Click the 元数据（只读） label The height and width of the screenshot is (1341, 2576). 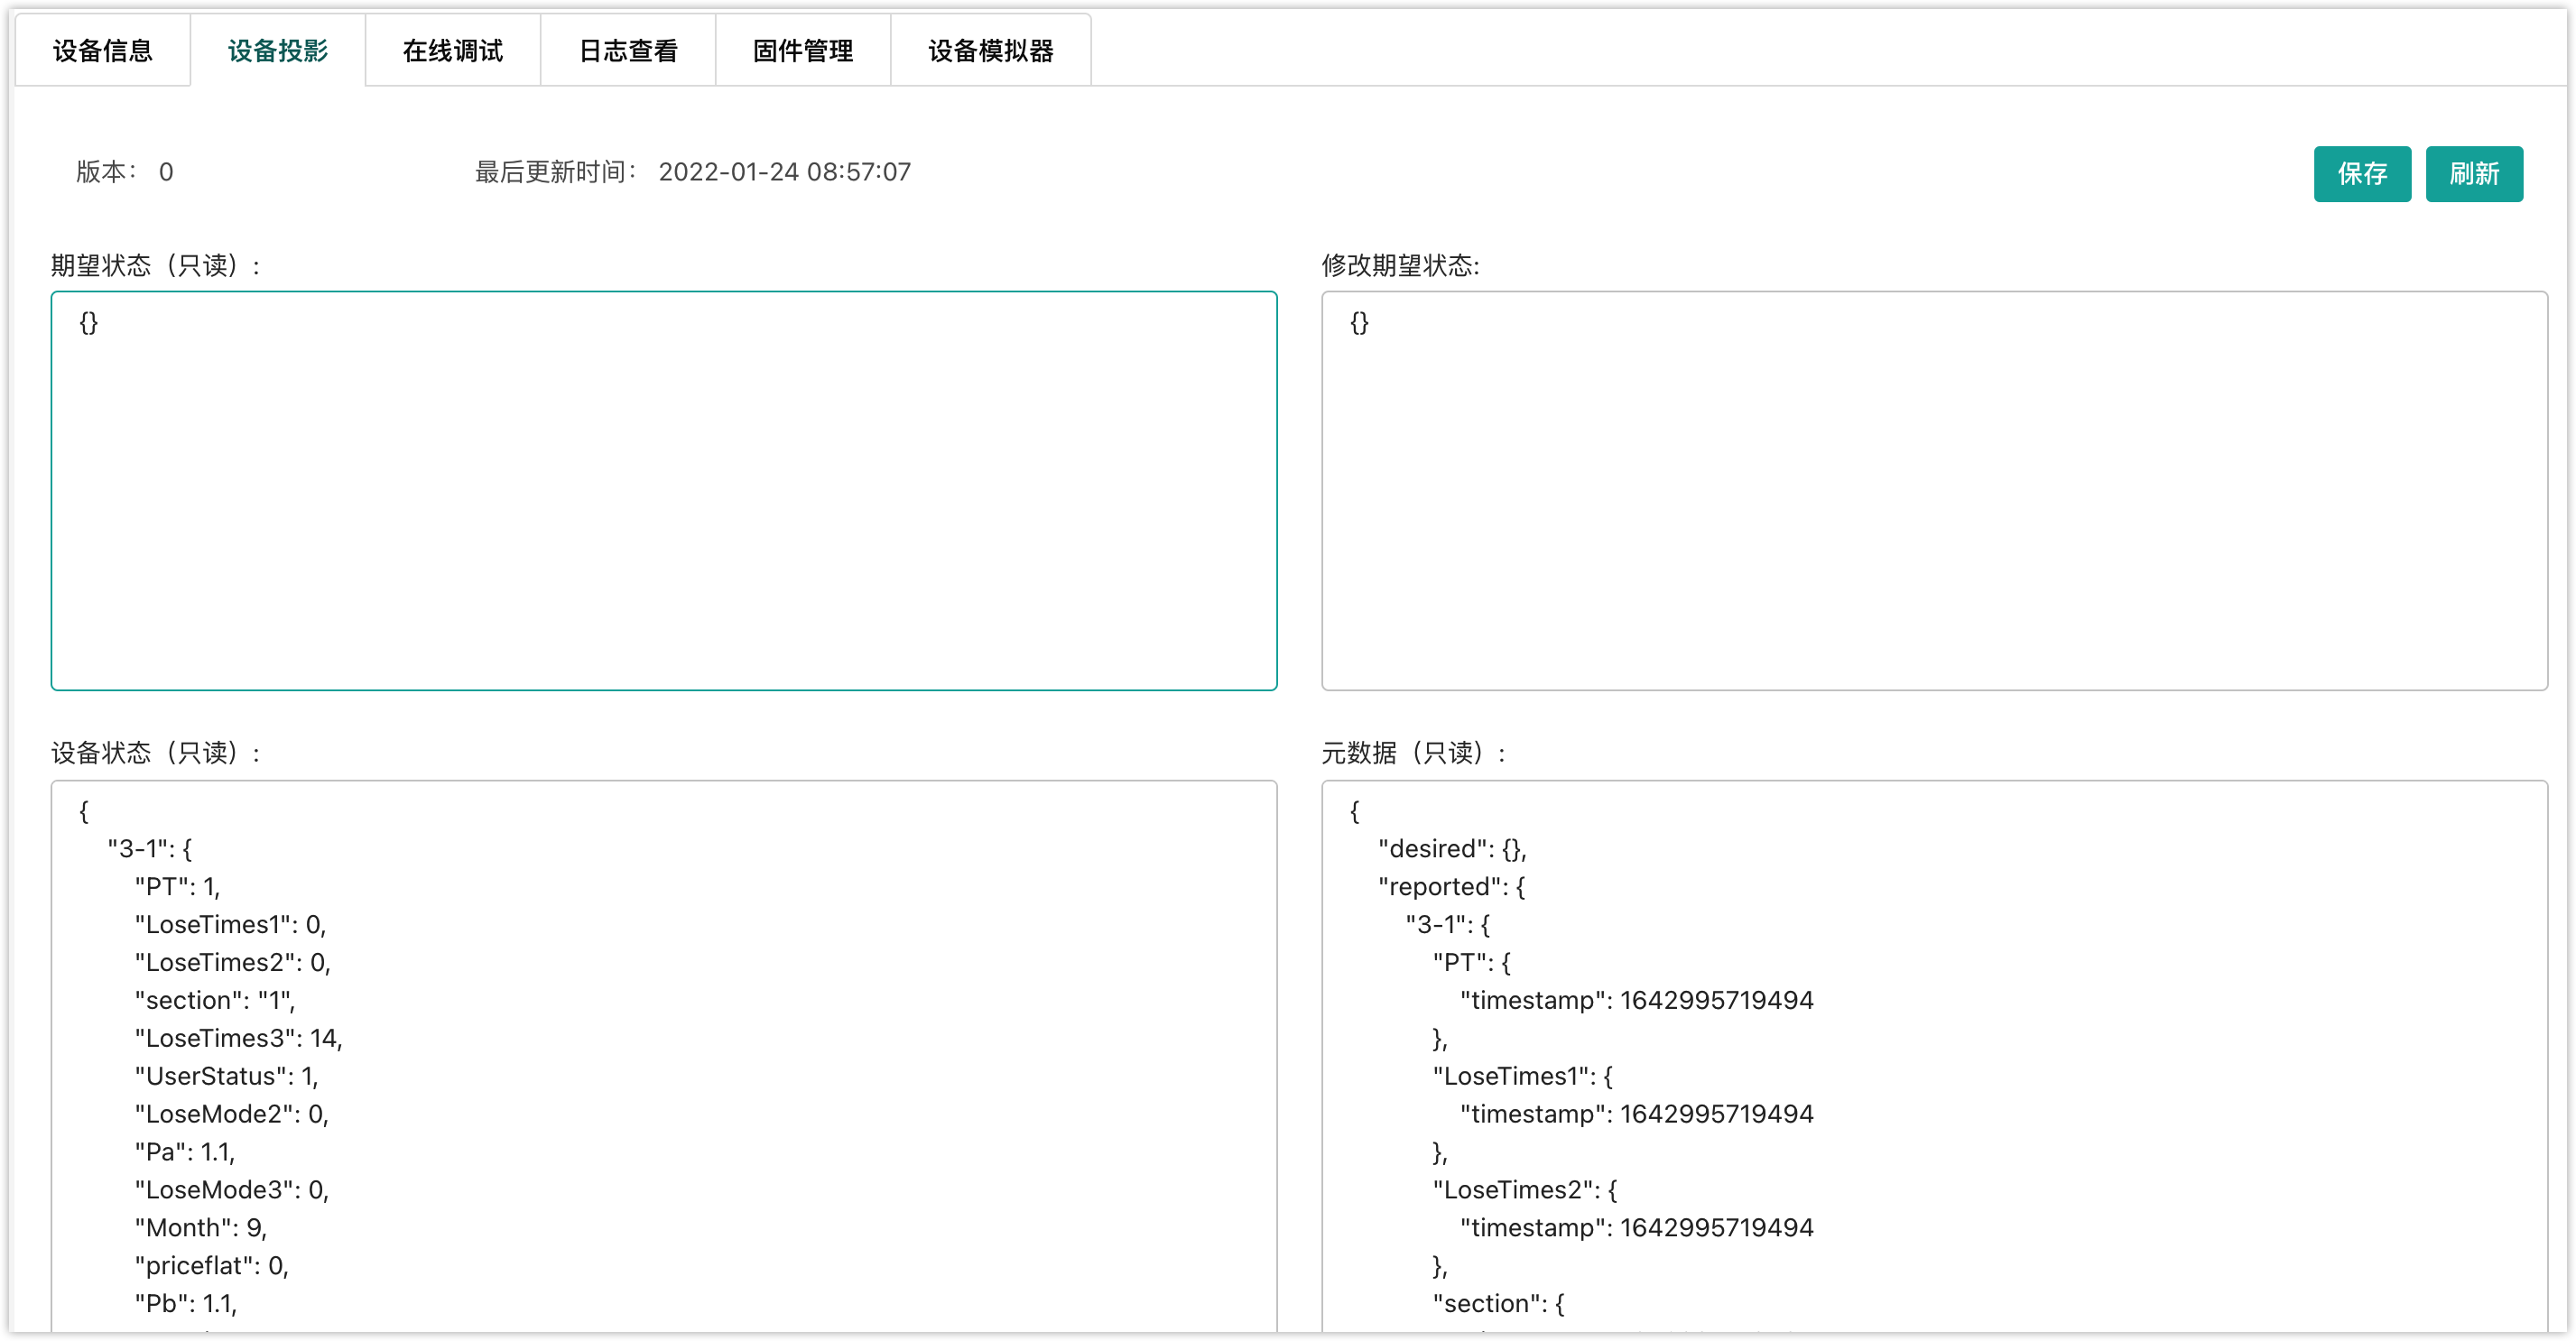pos(1413,752)
